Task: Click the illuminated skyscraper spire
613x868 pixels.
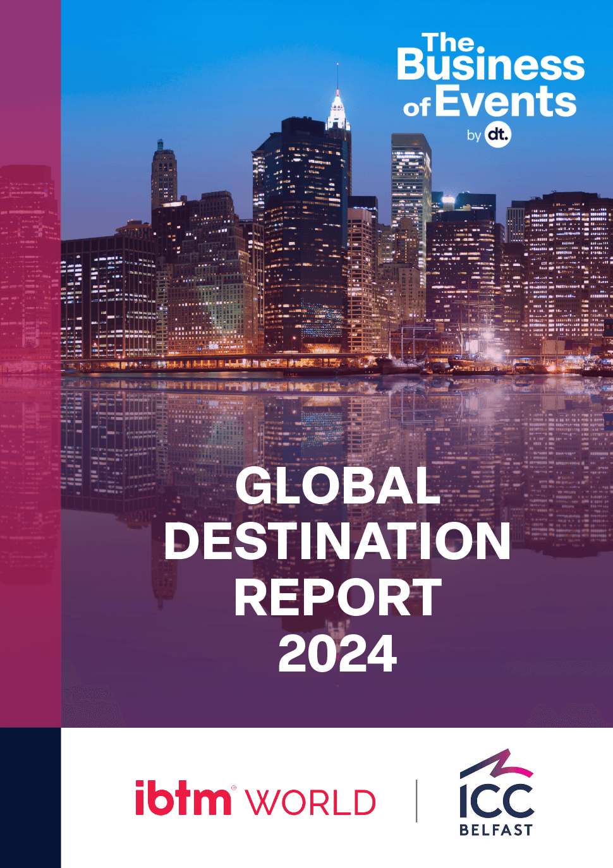Action: click(x=337, y=98)
